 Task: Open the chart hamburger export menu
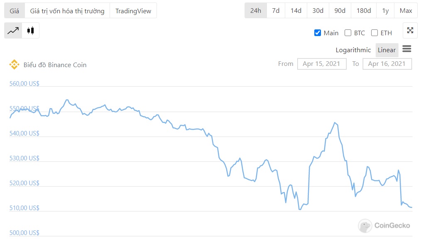coord(406,49)
